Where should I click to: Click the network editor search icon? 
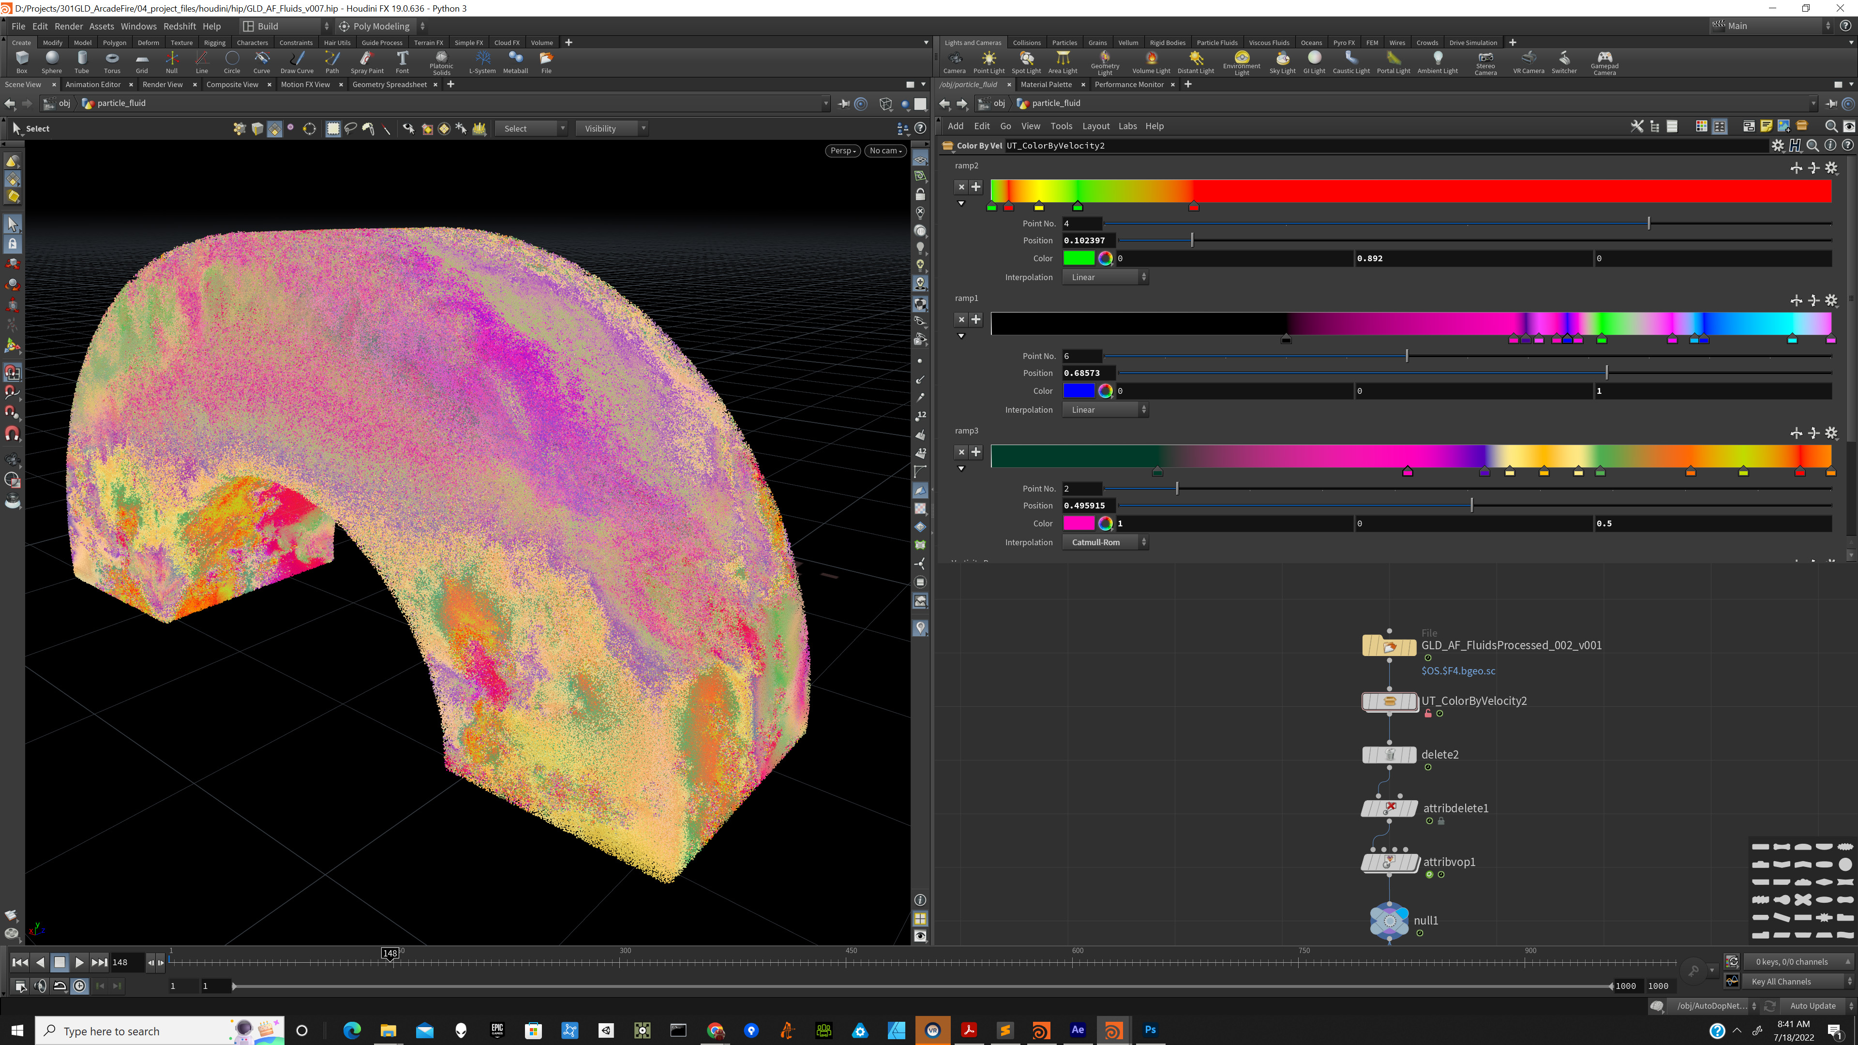coord(1830,126)
